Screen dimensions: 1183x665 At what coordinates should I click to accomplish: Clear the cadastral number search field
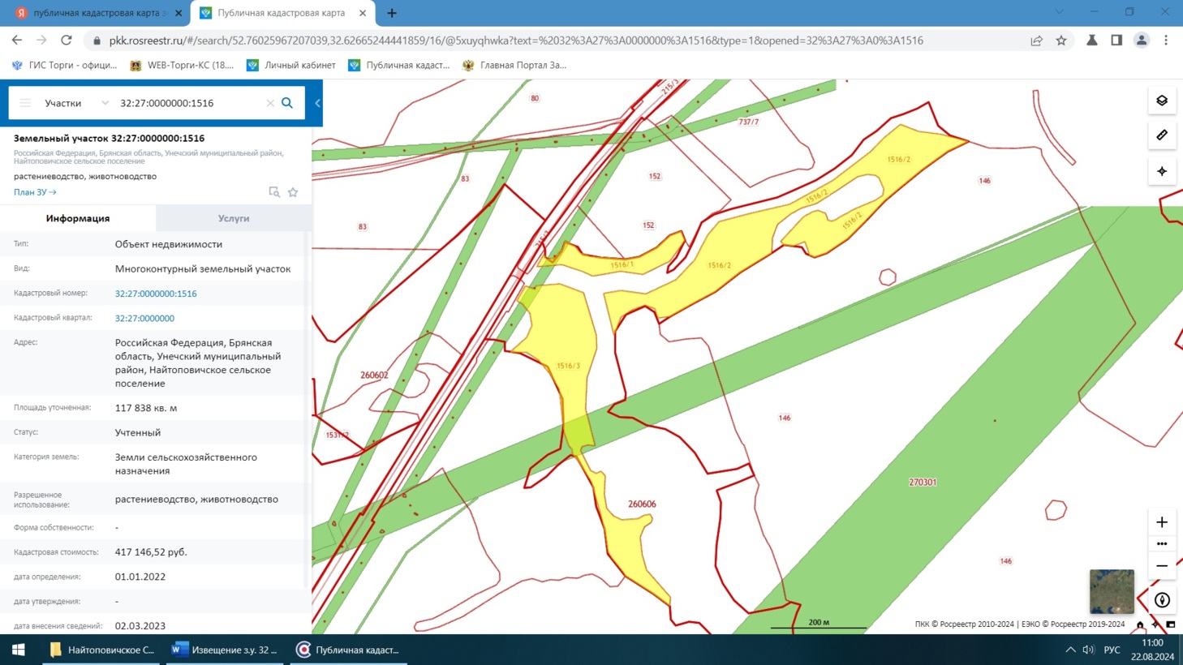(x=270, y=103)
